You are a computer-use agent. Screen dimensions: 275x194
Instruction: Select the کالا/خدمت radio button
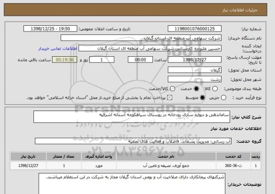coord(172,89)
